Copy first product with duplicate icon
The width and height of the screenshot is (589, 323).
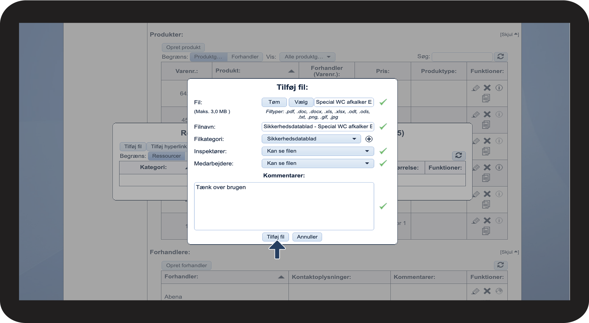click(x=486, y=98)
